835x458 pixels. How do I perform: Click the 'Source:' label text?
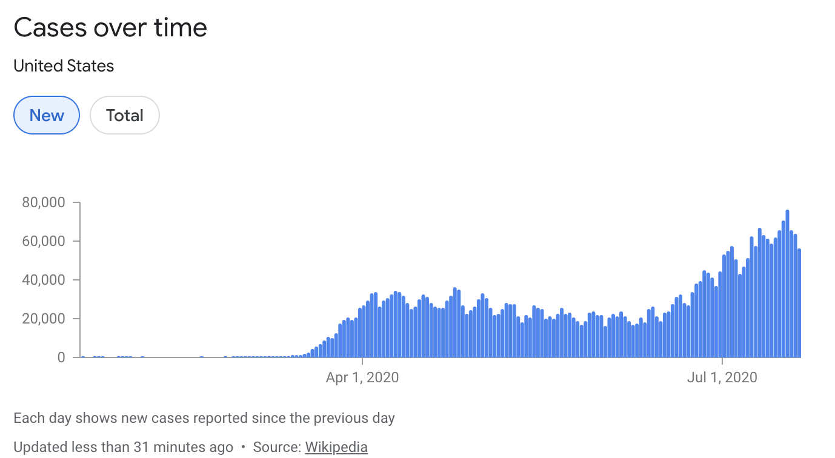tap(277, 447)
